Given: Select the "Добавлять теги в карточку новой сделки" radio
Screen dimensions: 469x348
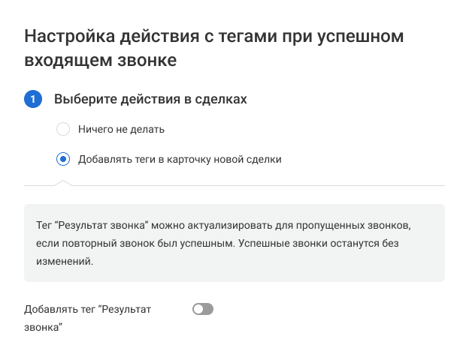Looking at the screenshot, I should (x=63, y=159).
